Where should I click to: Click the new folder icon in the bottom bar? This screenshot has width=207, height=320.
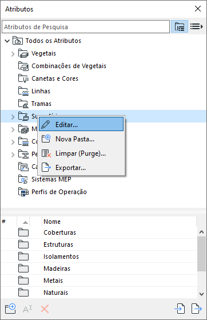pos(10,309)
